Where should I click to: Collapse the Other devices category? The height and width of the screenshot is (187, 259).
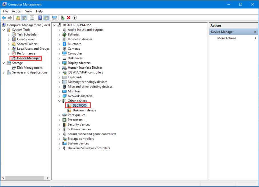point(59,101)
